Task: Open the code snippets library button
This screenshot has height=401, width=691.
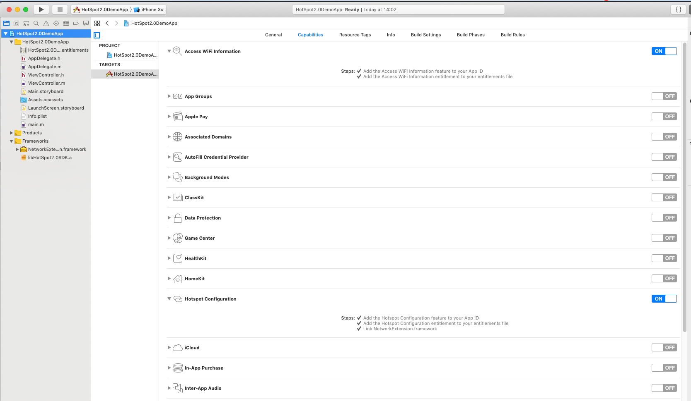Action: [x=679, y=10]
